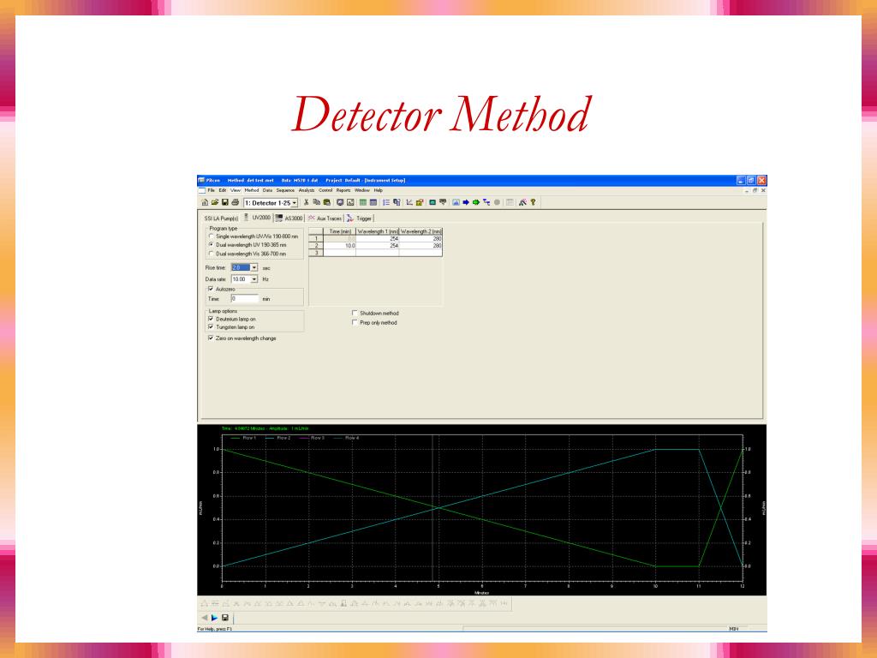Click the green monitor toolbar icon

tap(433, 202)
